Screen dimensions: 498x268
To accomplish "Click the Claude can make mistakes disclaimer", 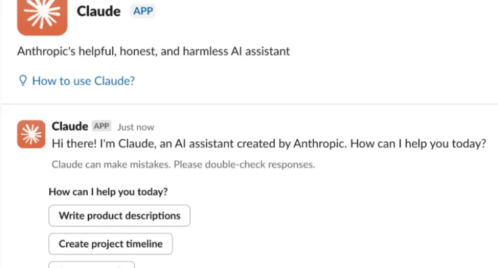I will (183, 165).
